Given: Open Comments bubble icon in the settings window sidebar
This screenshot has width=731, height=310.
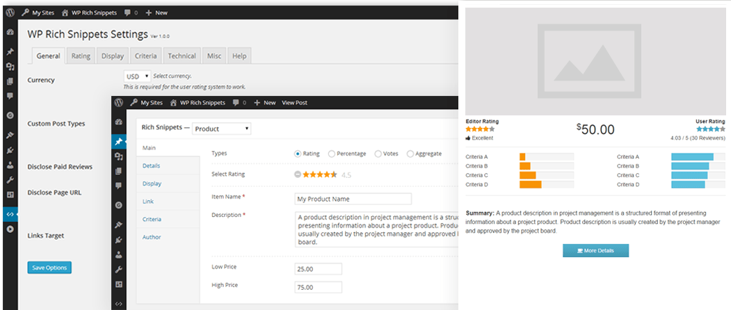Looking at the screenshot, I should [10, 96].
